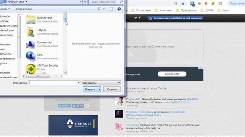Select Недавние места in navigation pane

coord(8,25)
